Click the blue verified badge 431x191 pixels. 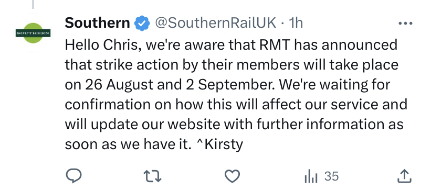click(142, 24)
